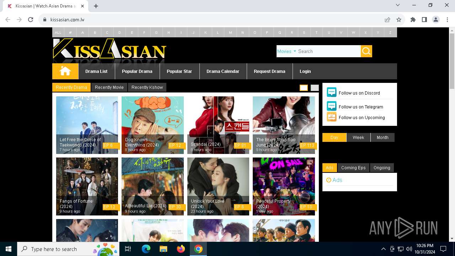
Task: Select the Day ranking tab
Action: point(334,137)
